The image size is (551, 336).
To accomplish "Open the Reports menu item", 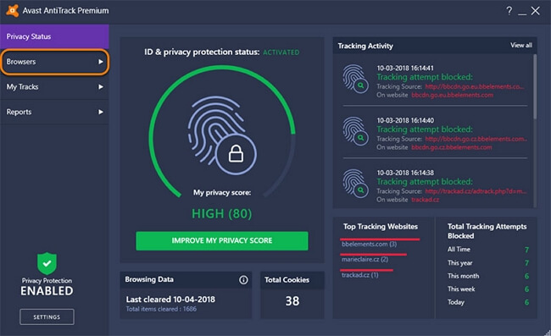I will pyautogui.click(x=54, y=112).
